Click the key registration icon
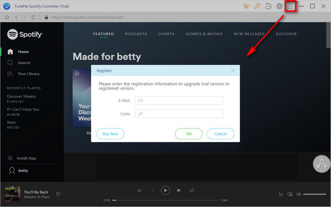331x207 pixels. tap(257, 6)
